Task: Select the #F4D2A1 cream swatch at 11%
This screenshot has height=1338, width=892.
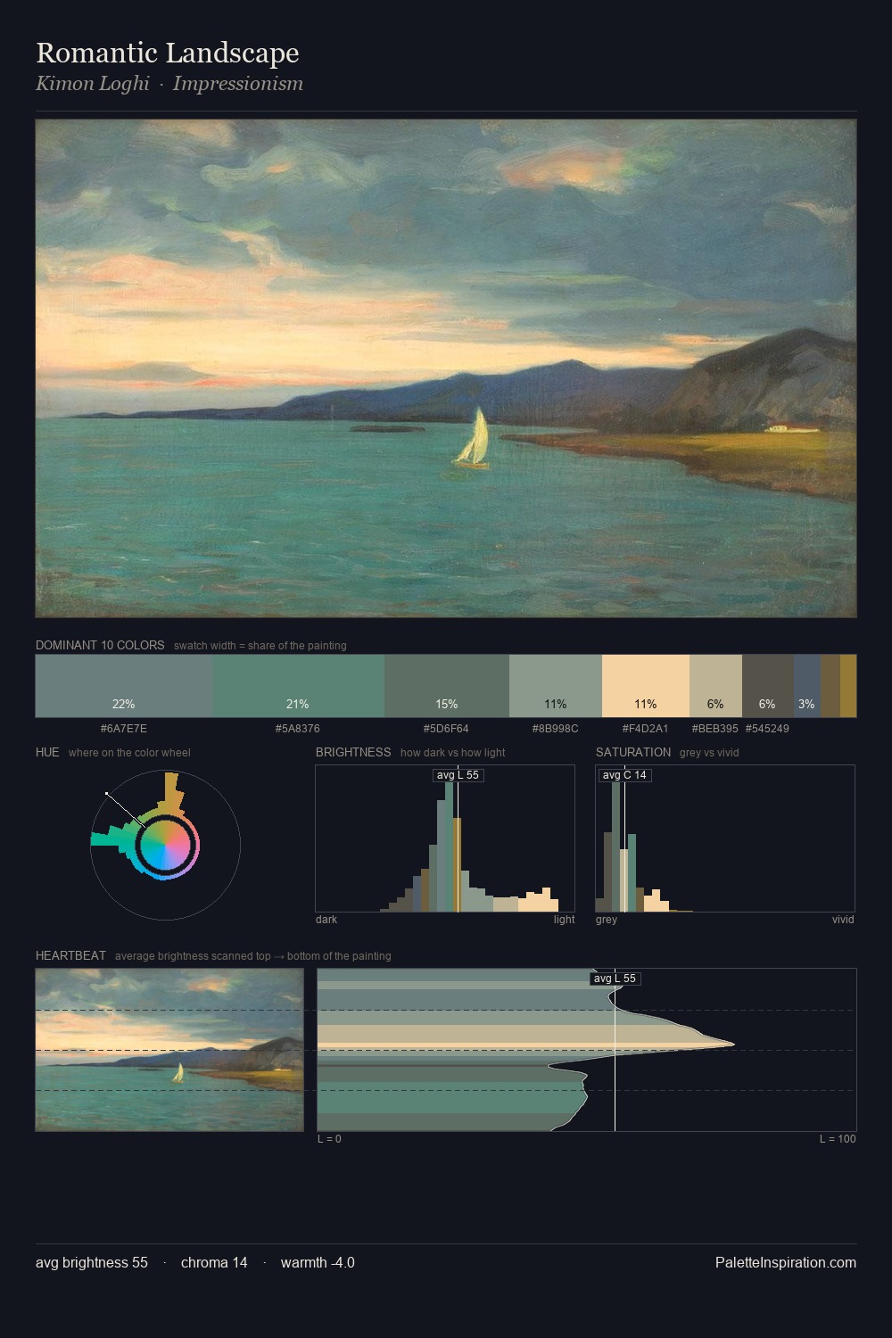Action: tap(646, 686)
